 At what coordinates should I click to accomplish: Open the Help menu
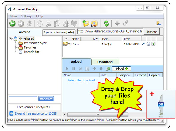pos(39,16)
